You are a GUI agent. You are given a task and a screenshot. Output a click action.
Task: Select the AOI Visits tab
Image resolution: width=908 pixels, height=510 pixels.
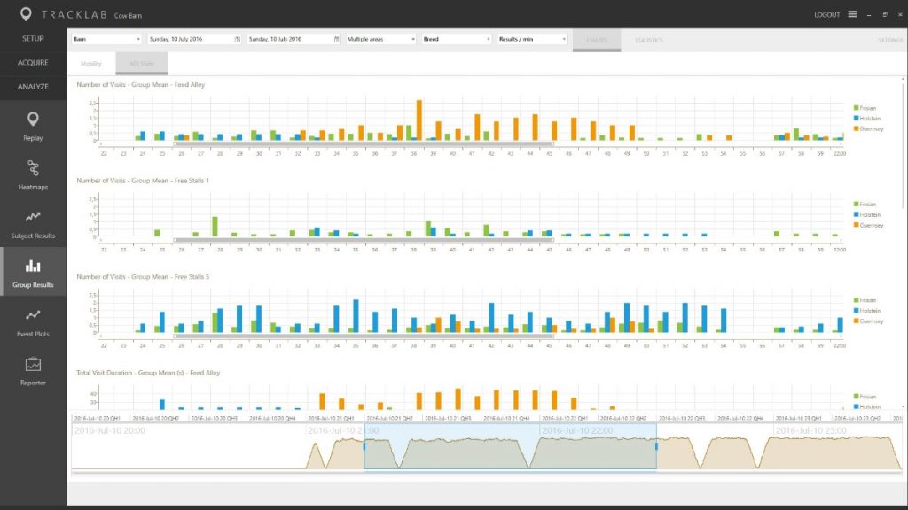[x=141, y=64]
